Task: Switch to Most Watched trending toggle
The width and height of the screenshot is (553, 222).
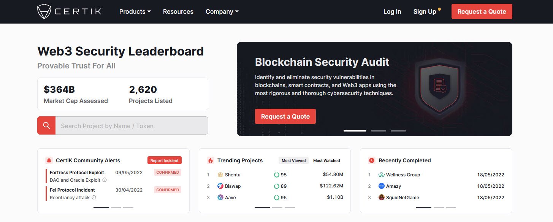Action: click(x=326, y=160)
